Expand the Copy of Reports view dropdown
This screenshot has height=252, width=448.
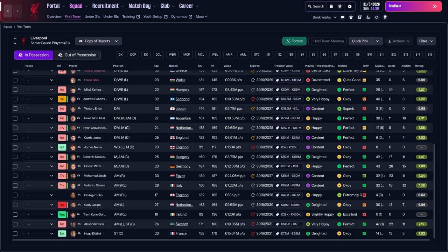click(x=99, y=41)
